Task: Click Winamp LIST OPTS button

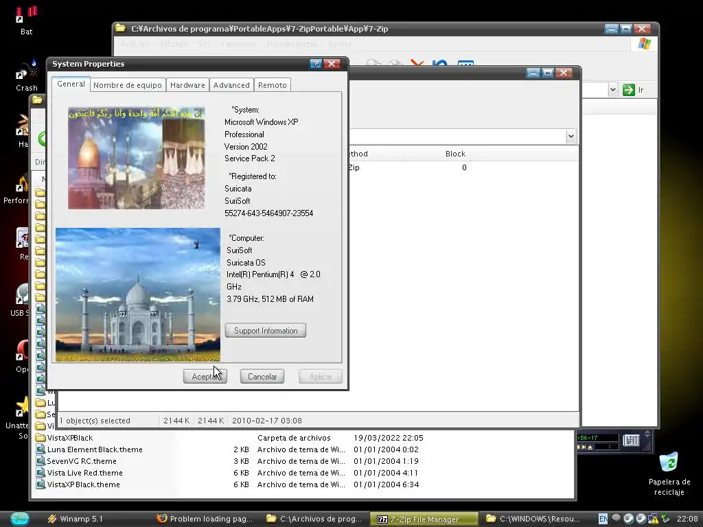Action: (x=632, y=440)
